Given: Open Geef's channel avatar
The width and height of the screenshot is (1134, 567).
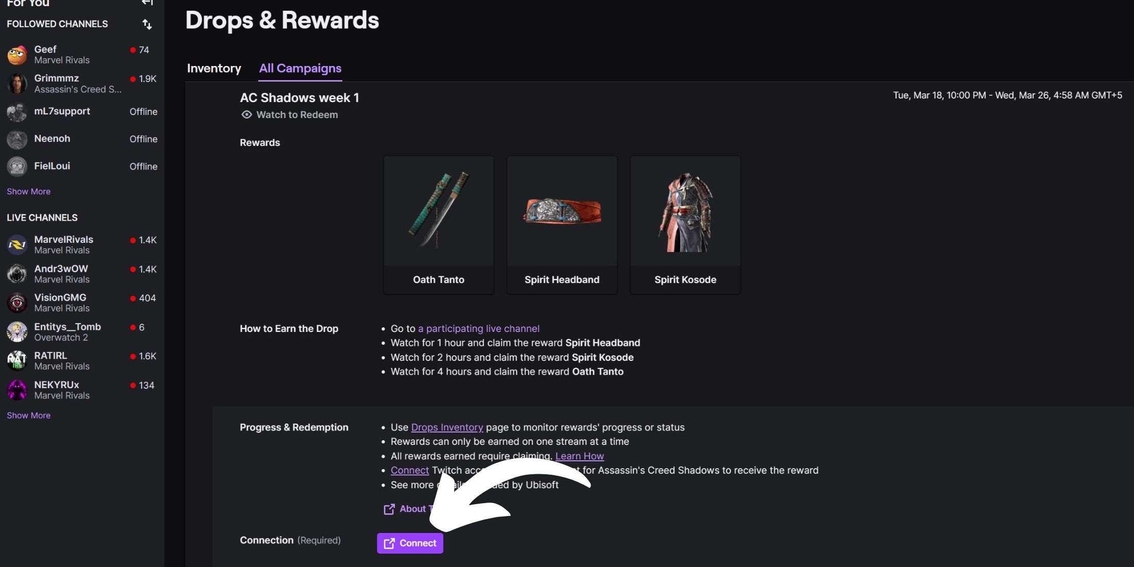Looking at the screenshot, I should tap(17, 55).
